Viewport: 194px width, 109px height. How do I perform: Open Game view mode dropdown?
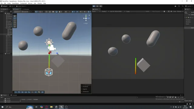tap(96, 12)
